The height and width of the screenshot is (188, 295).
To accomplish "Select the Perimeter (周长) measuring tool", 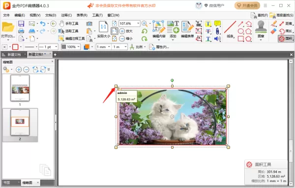I will 286,31.
